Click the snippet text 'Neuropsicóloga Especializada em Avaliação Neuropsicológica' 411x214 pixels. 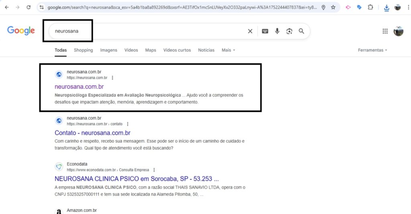(x=118, y=95)
